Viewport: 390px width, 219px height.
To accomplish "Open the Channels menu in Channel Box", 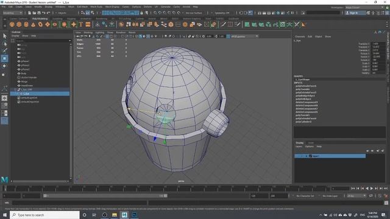I will click(300, 36).
